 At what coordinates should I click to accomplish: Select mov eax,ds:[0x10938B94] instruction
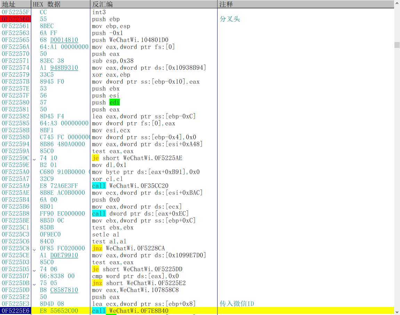pyautogui.click(x=149, y=68)
